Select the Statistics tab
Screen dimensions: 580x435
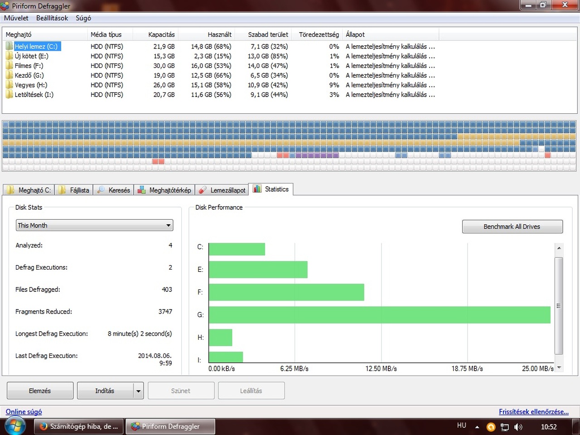click(x=271, y=189)
